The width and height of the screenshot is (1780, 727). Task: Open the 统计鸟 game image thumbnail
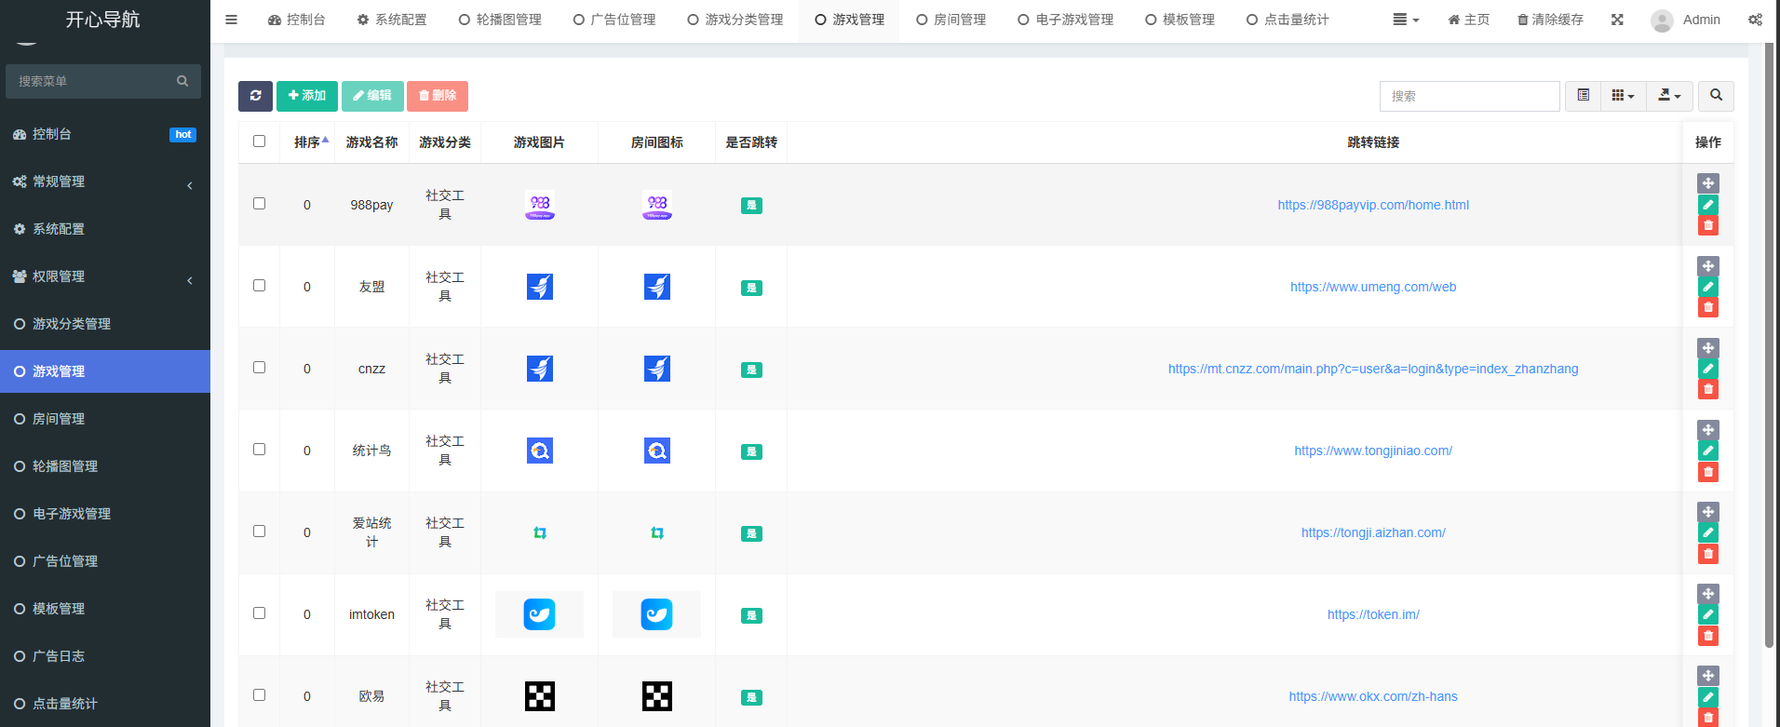click(x=540, y=451)
